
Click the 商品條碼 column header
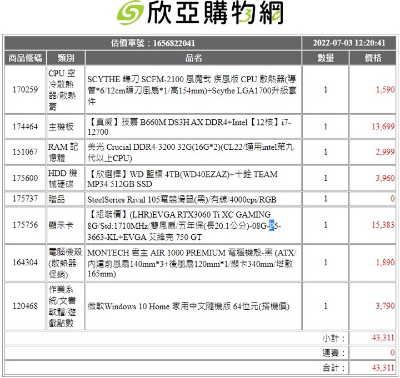tap(25, 58)
